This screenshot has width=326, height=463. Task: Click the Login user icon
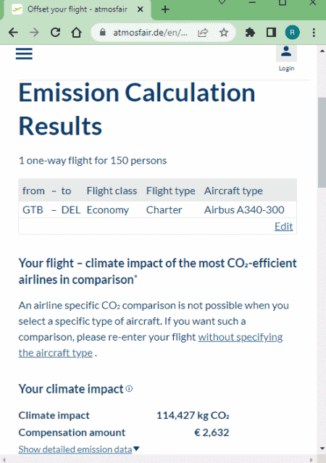coord(286,53)
